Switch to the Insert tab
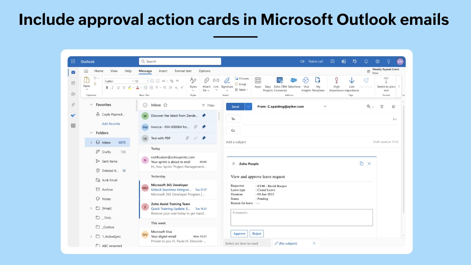471x265 pixels. click(163, 71)
